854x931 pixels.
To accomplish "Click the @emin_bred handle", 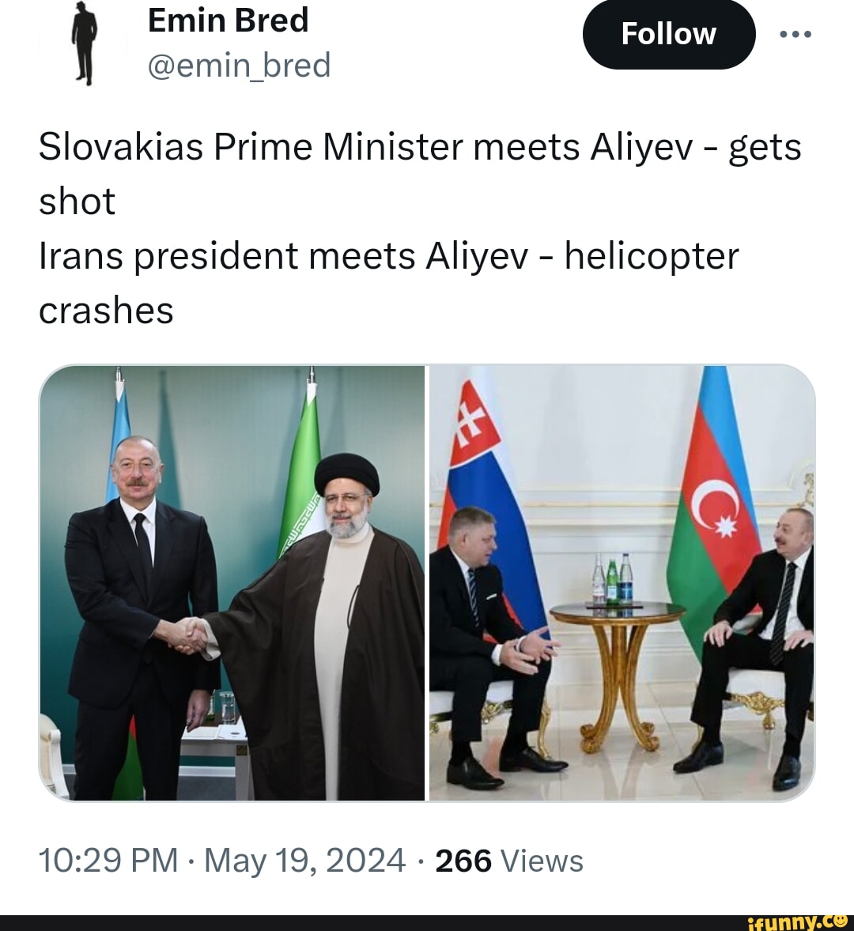I will pyautogui.click(x=239, y=65).
